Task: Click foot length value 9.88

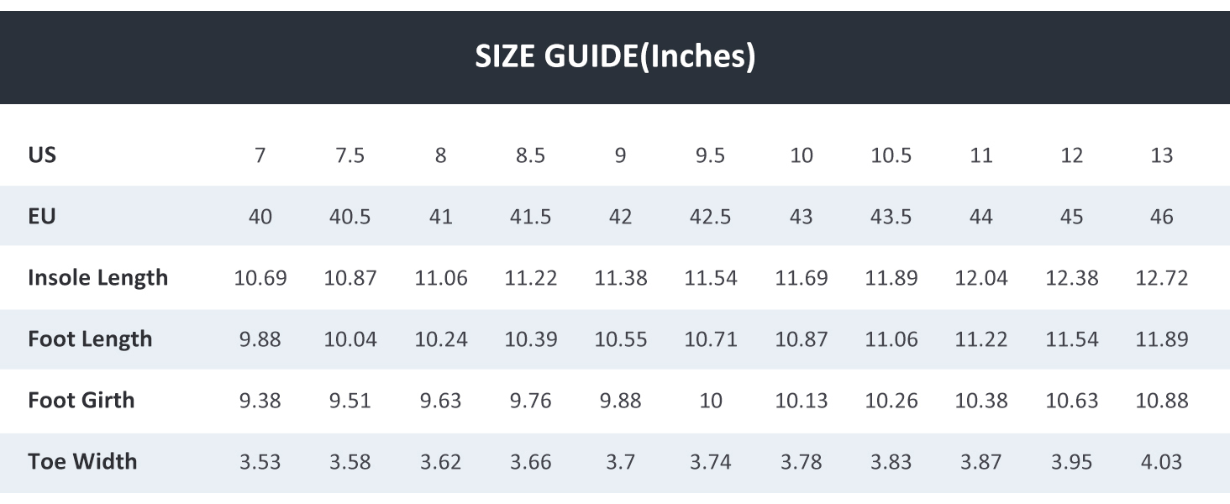Action: [x=260, y=339]
